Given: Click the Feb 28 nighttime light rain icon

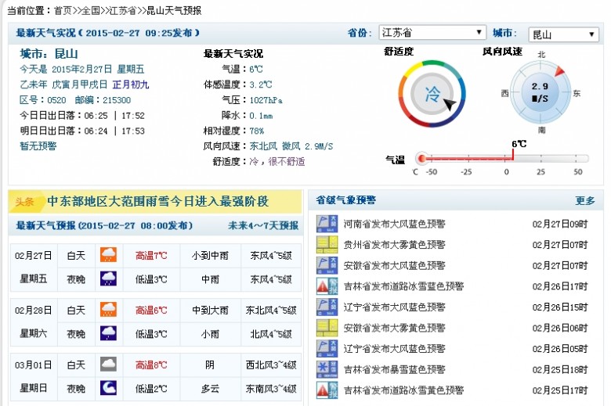Looking at the screenshot, I should pos(108,333).
